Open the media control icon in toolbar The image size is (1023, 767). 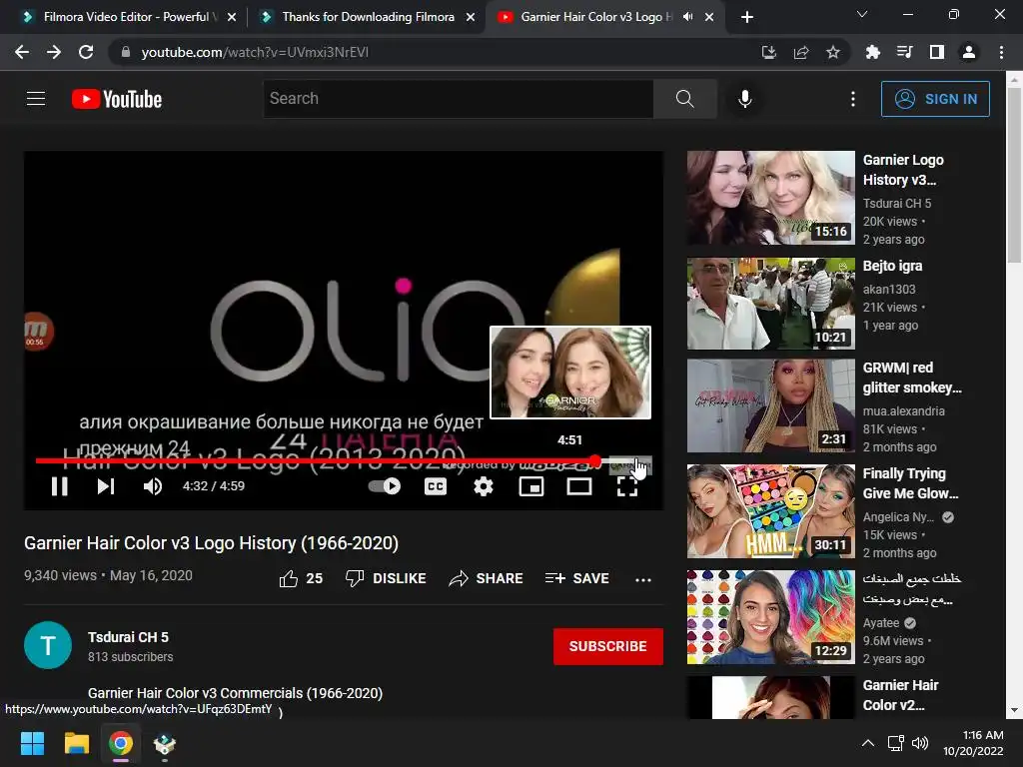pos(904,52)
